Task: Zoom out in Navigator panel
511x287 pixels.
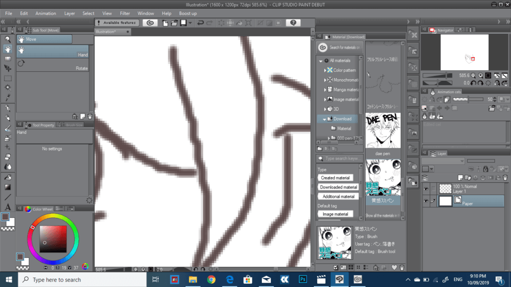Action: coord(473,75)
